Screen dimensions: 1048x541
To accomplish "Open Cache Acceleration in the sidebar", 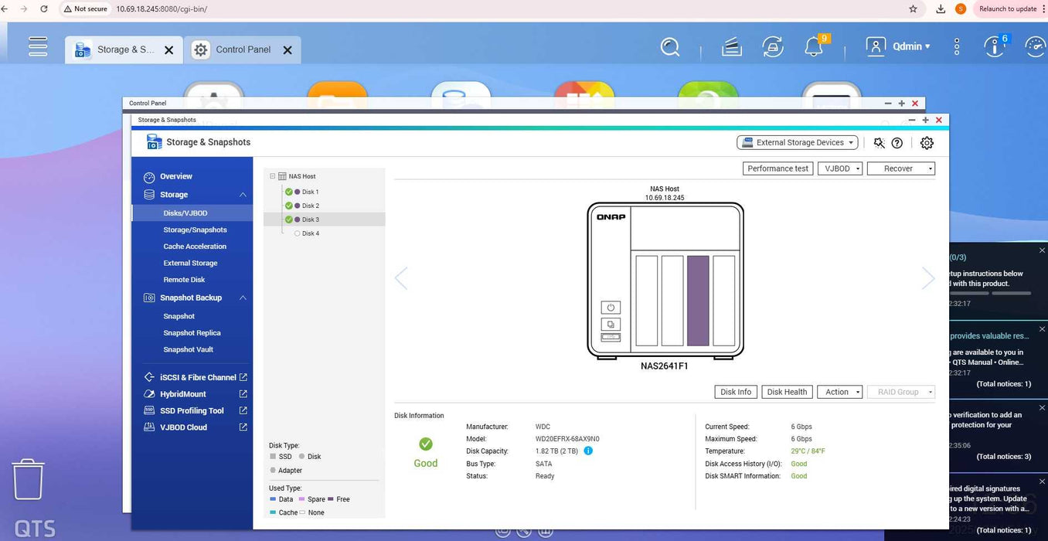I will point(195,247).
